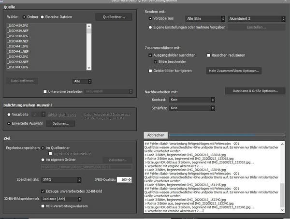Toggle Bilder beschneiden checkbox
290x219 pixels.
156,62
